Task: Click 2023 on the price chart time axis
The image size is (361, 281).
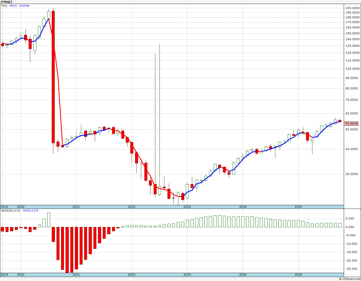Action: (x=187, y=207)
